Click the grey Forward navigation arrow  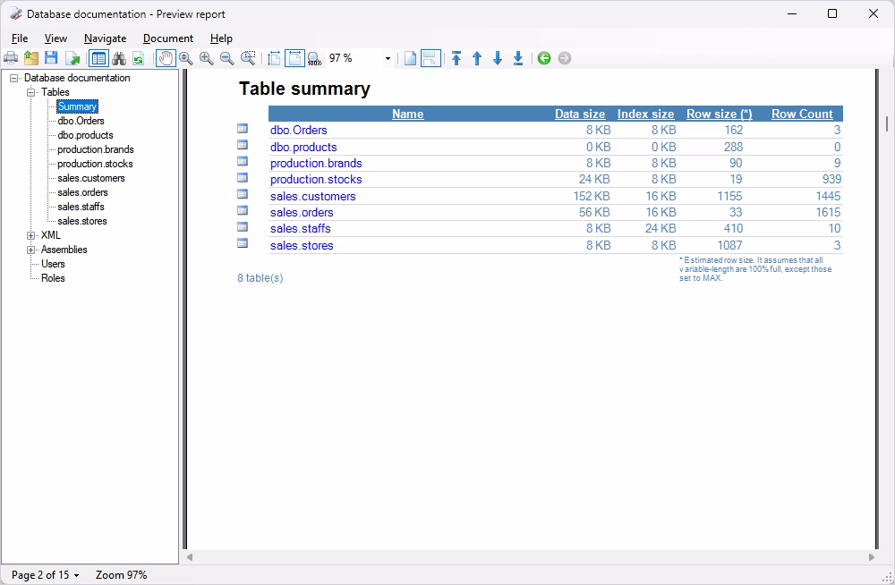[565, 58]
